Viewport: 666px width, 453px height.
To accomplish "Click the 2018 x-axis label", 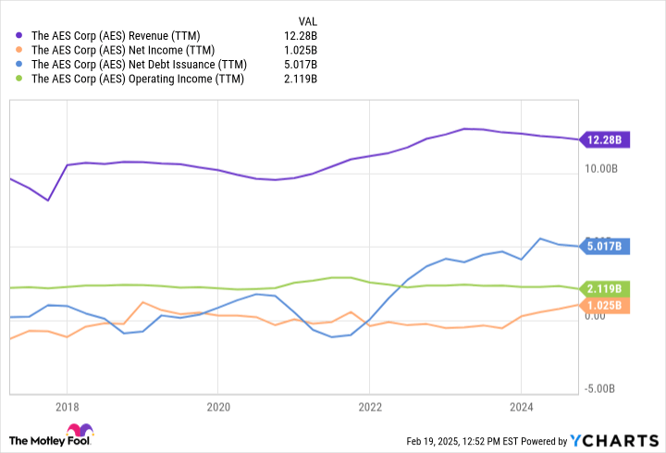I will pos(68,408).
